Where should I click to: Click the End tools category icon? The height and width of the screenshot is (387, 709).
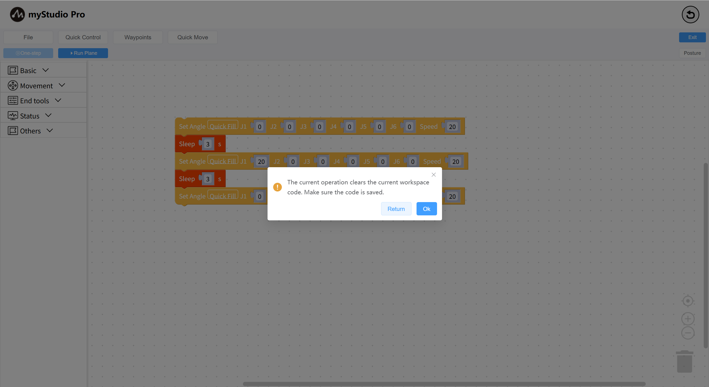[x=13, y=100]
